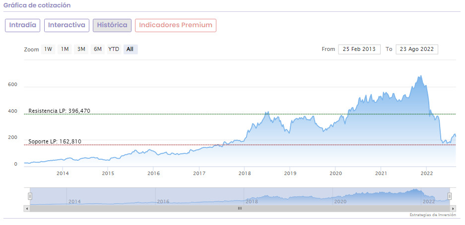Set zoom to 1W
465x225 pixels.
(48, 49)
